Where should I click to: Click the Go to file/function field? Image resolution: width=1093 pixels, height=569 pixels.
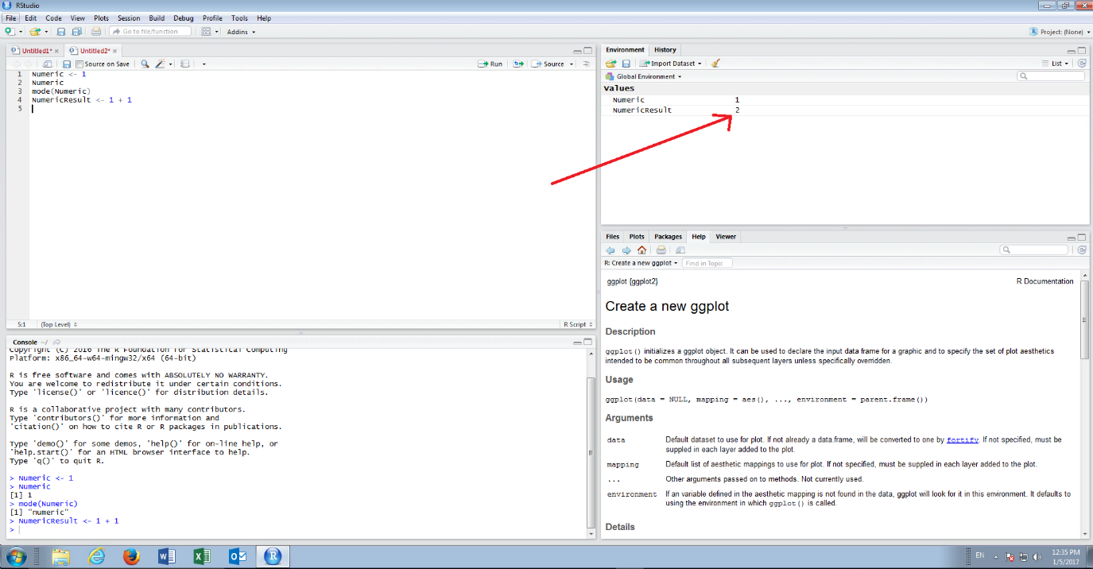[x=150, y=31]
